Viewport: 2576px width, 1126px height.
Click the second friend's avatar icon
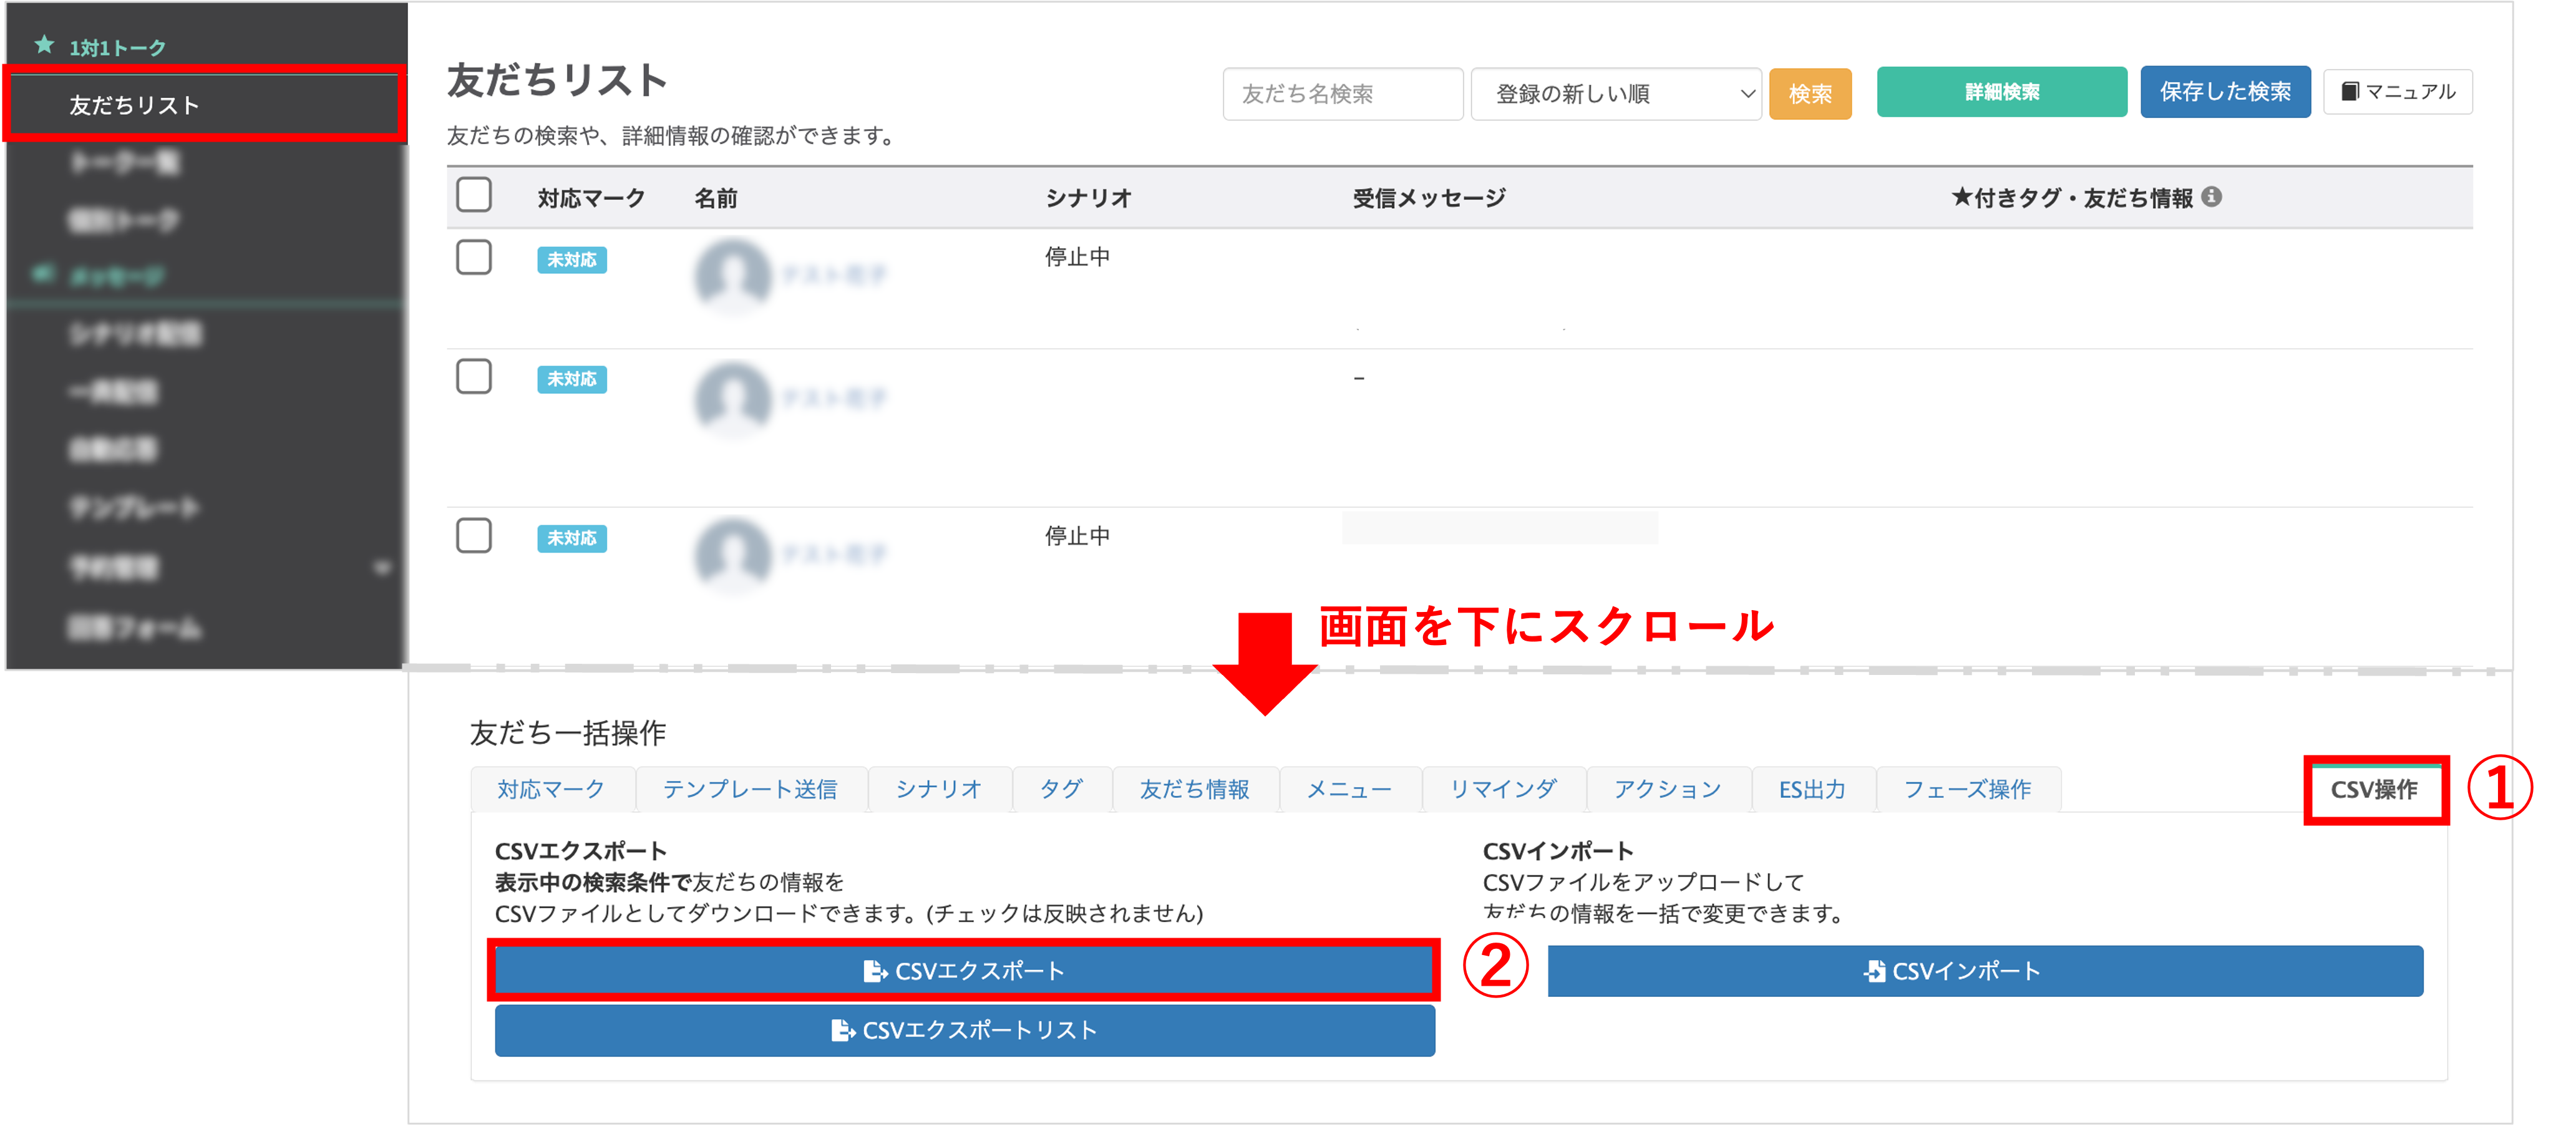pos(733,397)
